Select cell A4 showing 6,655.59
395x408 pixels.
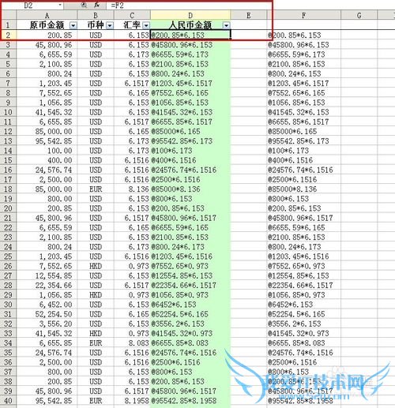[x=47, y=54]
